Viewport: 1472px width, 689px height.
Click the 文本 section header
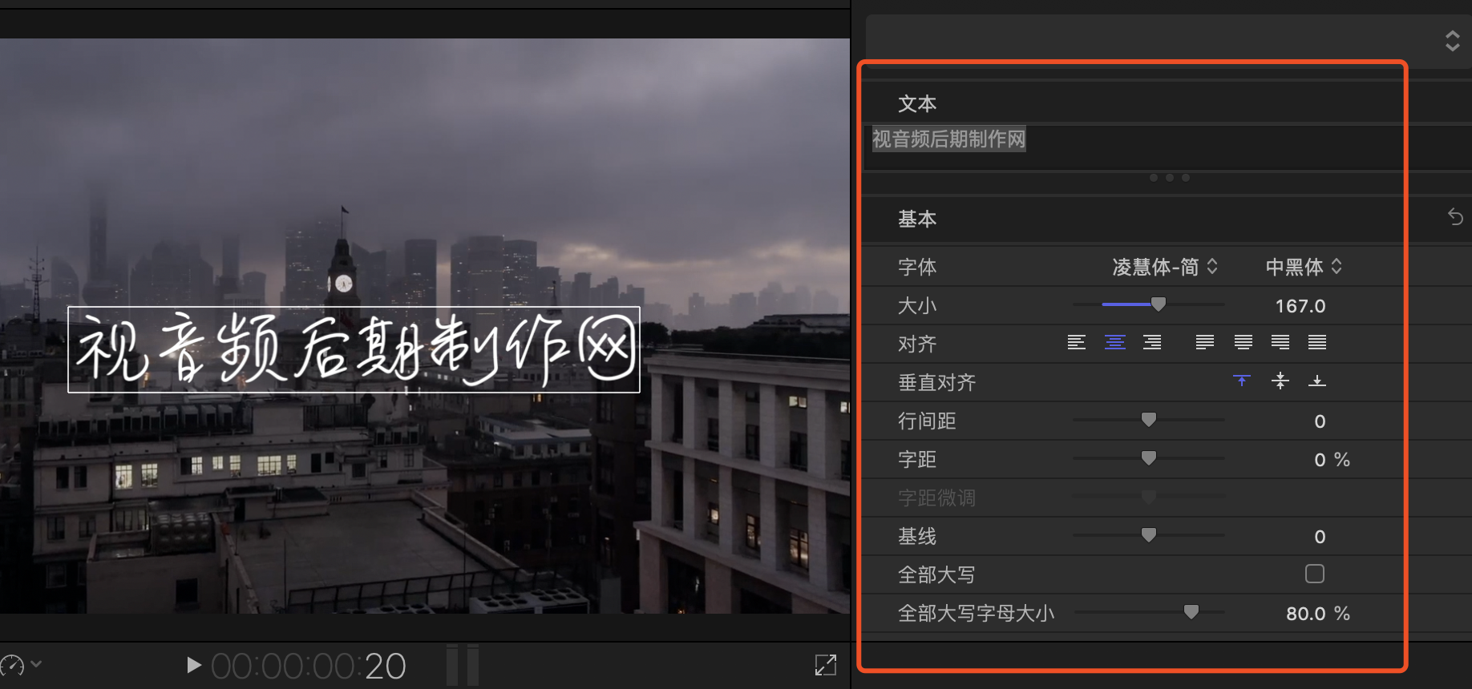tap(917, 103)
